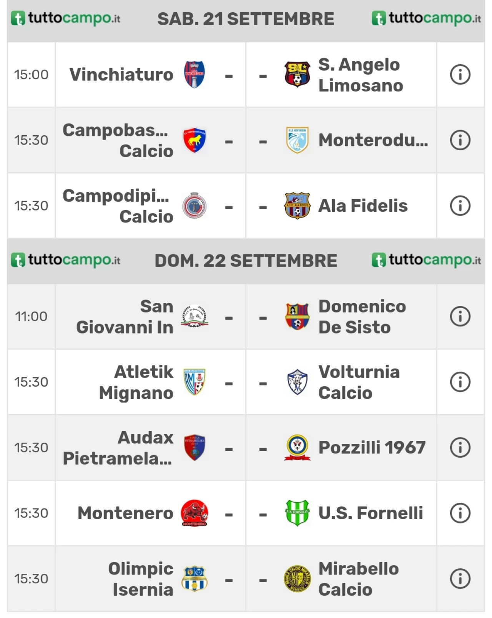Click the DOM. 22 SETTEMBRE date header

click(x=246, y=261)
